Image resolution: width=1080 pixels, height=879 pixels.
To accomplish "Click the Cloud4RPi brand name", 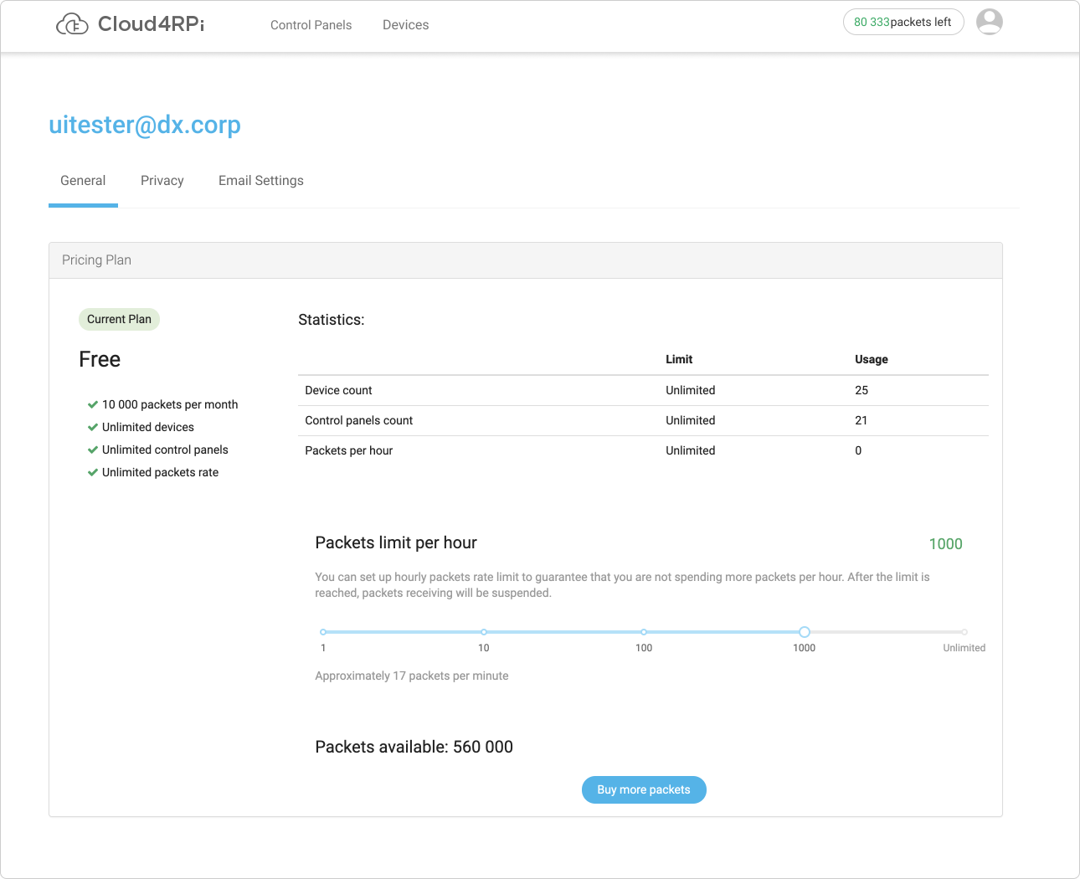I will pyautogui.click(x=152, y=24).
